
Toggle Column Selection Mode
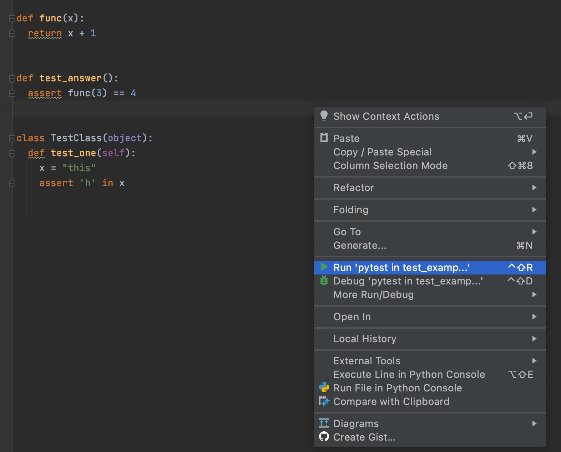[x=430, y=165]
